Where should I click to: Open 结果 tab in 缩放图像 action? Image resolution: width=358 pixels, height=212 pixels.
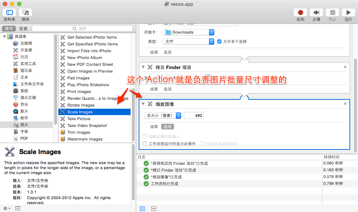(154, 127)
